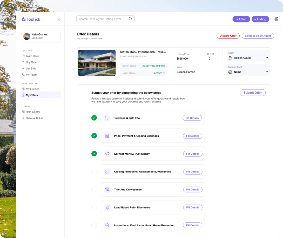
Task: Select My Offers menu item
Action: [x=41, y=95]
